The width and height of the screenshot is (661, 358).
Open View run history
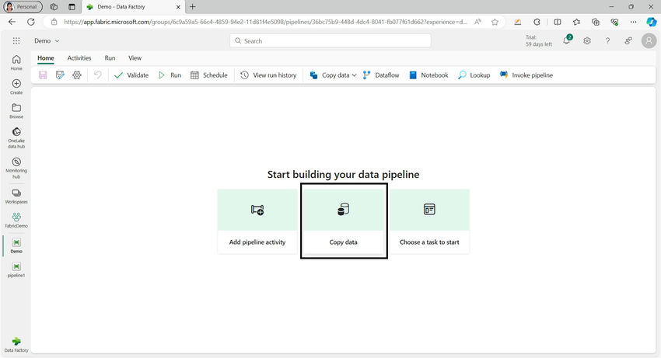click(268, 75)
